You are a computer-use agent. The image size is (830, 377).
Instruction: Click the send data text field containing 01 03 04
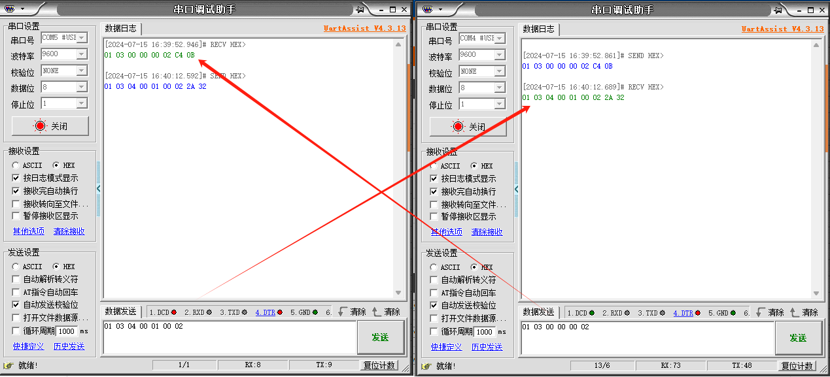pyautogui.click(x=229, y=337)
